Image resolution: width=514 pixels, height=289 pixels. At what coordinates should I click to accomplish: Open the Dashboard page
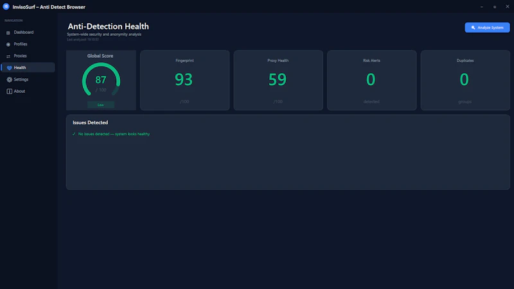pos(28,33)
